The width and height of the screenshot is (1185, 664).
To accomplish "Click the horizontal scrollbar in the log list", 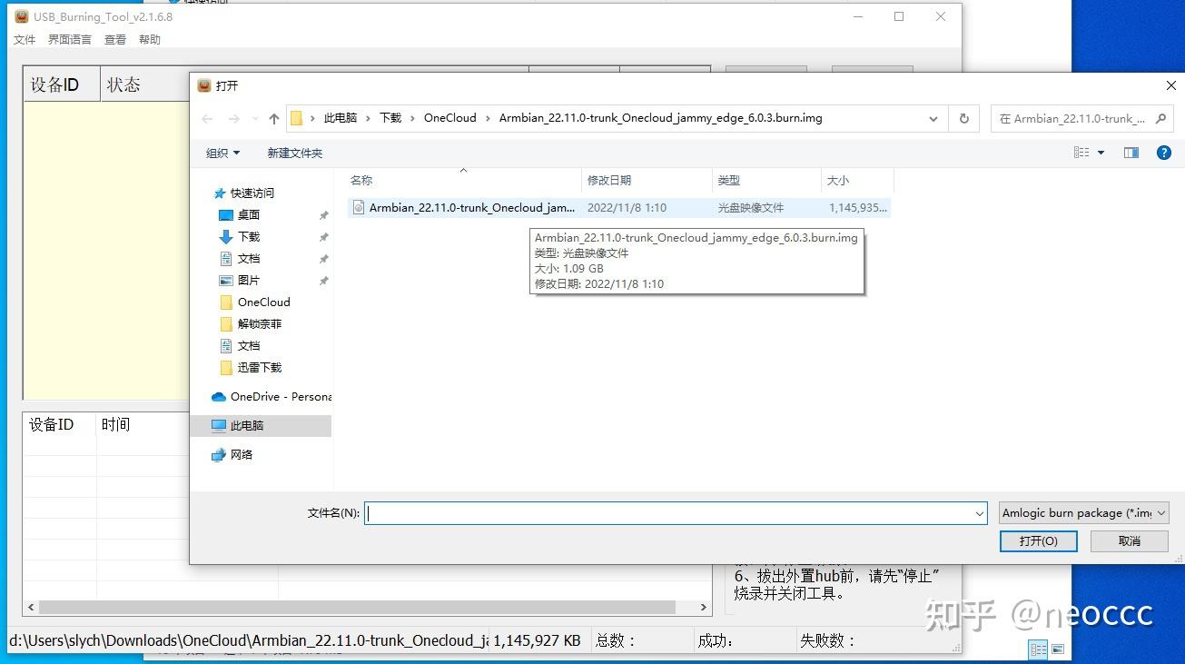I will (x=357, y=608).
